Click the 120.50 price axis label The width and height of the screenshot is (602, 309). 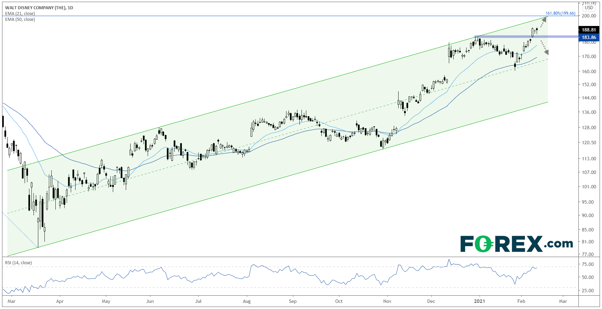coord(589,143)
